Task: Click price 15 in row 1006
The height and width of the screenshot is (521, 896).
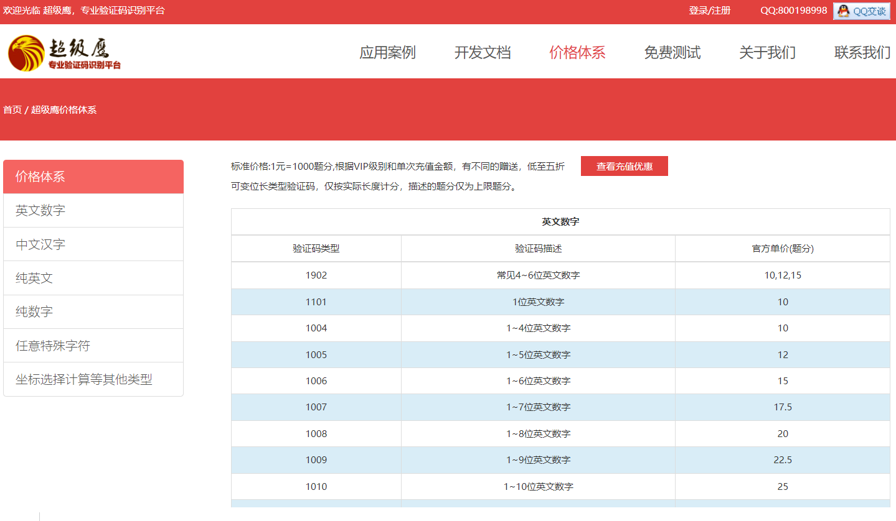Action: click(783, 381)
